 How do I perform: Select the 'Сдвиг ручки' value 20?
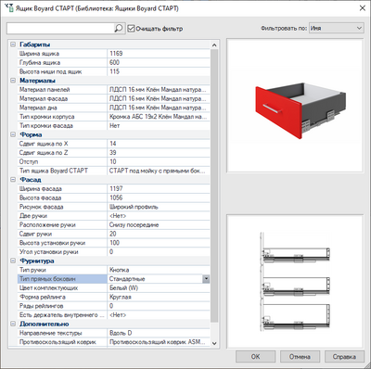pos(159,234)
